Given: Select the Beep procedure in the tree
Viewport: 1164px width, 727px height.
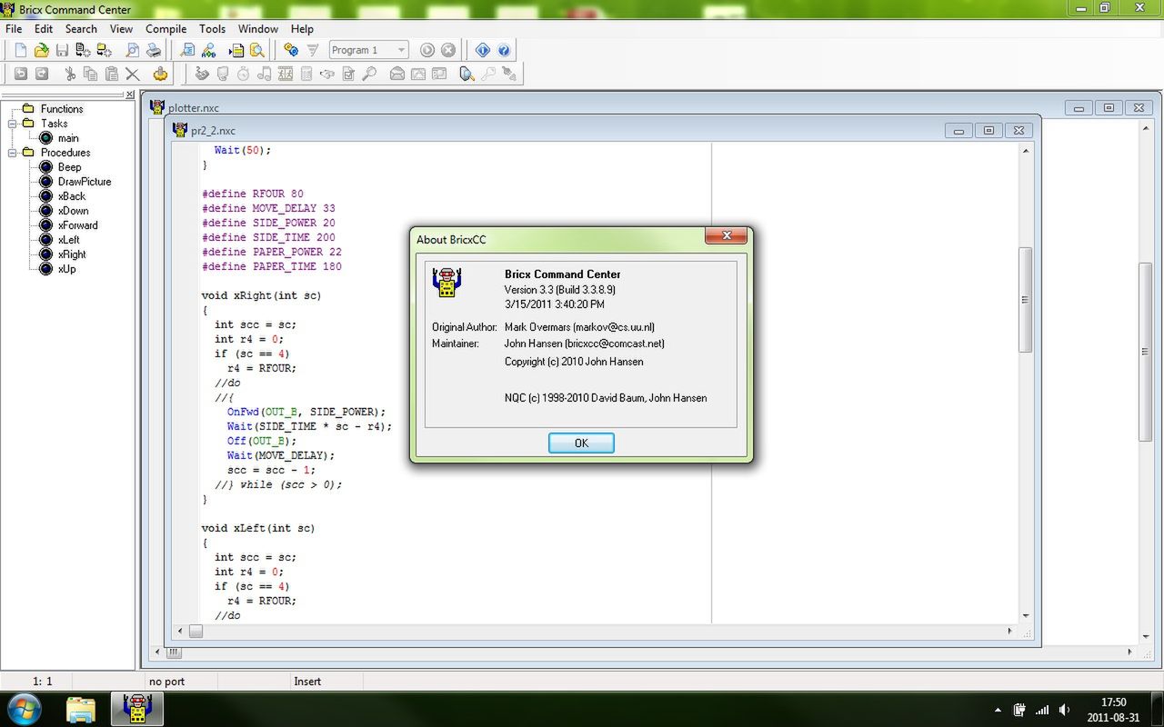Looking at the screenshot, I should [x=70, y=167].
